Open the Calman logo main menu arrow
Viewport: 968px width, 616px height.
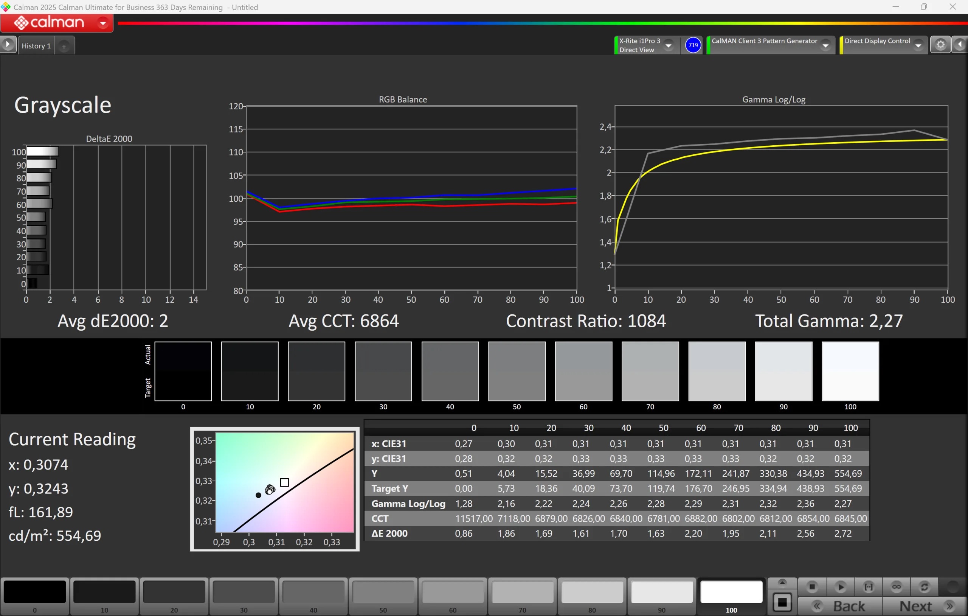(x=103, y=23)
